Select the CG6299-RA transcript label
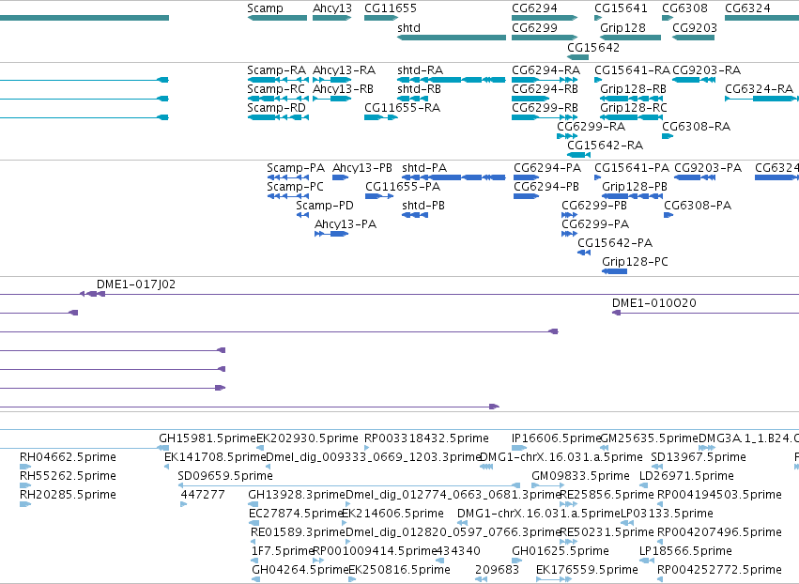 point(592,127)
